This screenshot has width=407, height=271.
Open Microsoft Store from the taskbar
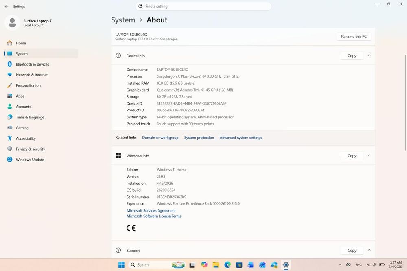point(239,265)
